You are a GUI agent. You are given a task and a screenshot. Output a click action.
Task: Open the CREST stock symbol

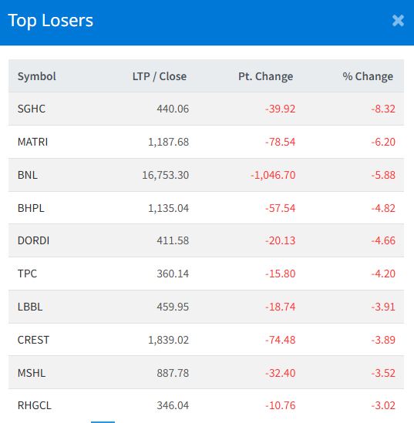click(x=33, y=340)
